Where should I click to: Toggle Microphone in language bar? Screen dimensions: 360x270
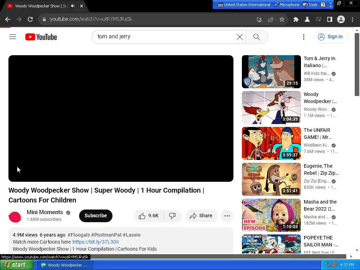pyautogui.click(x=287, y=5)
